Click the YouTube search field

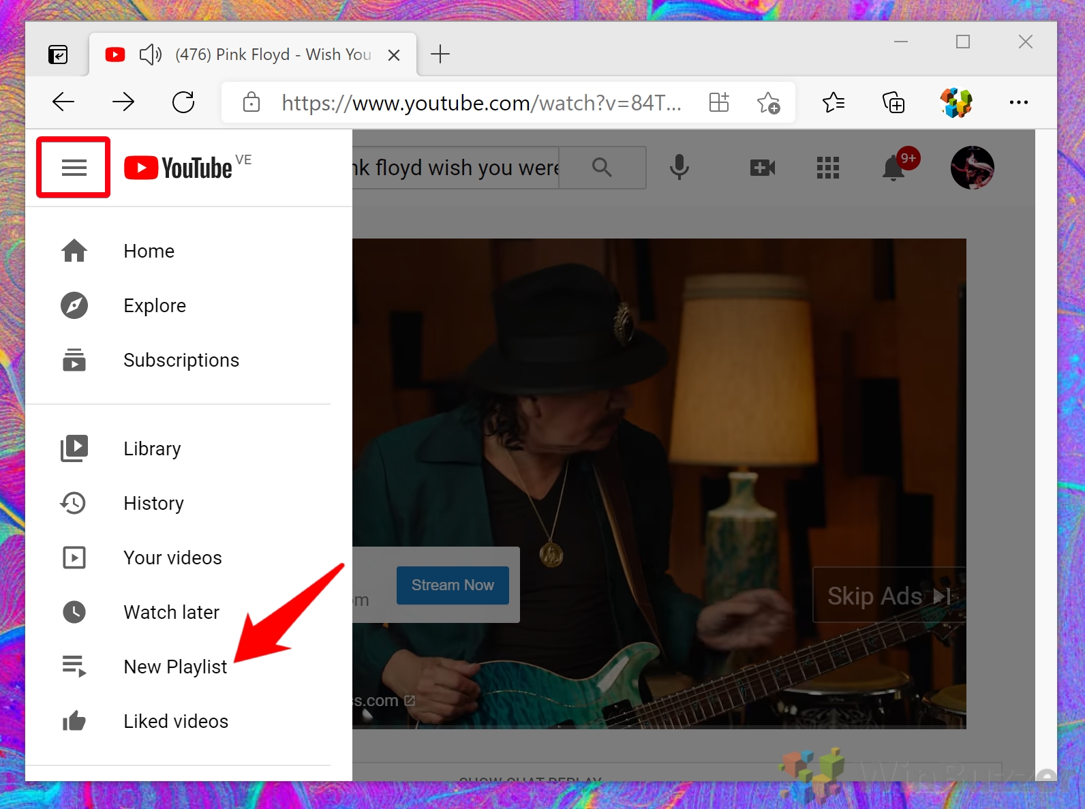click(x=456, y=168)
